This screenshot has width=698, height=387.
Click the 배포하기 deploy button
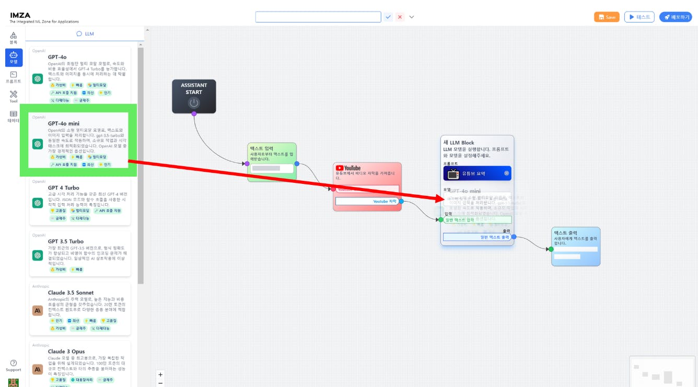[676, 17]
